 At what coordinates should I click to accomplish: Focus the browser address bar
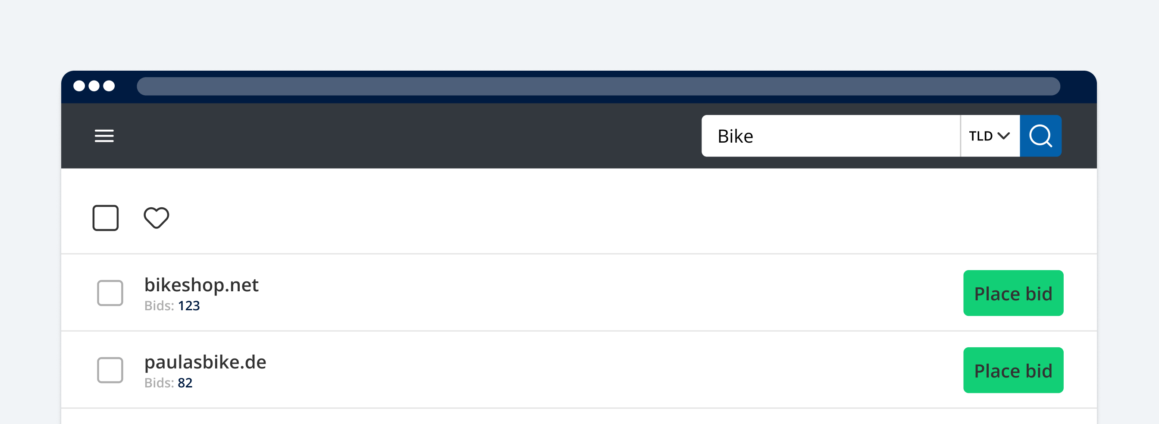coord(598,86)
